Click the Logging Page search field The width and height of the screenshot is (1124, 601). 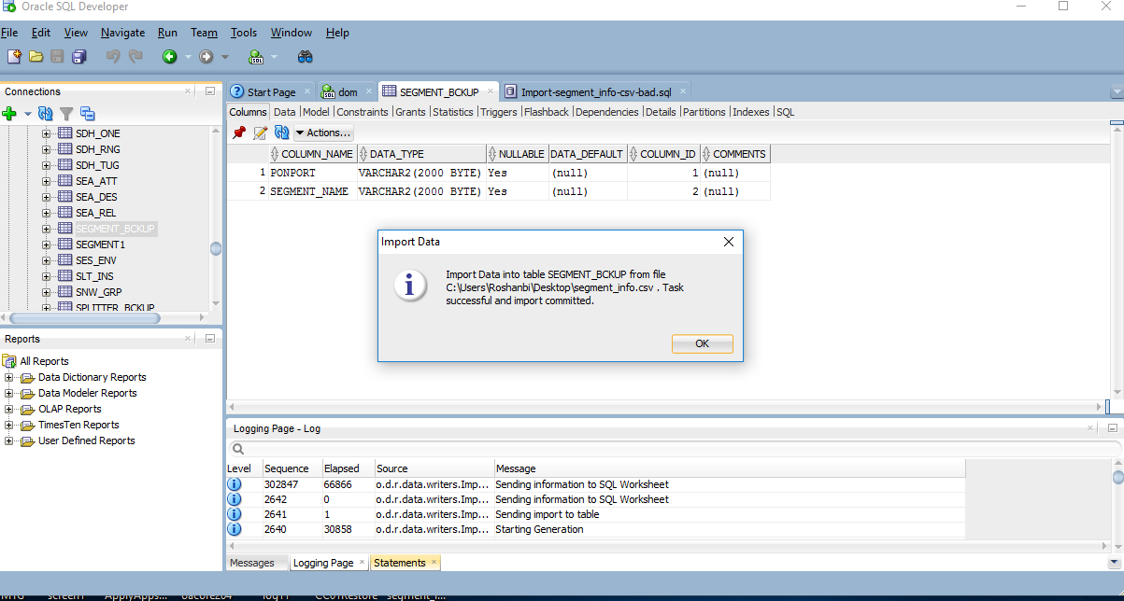654,449
